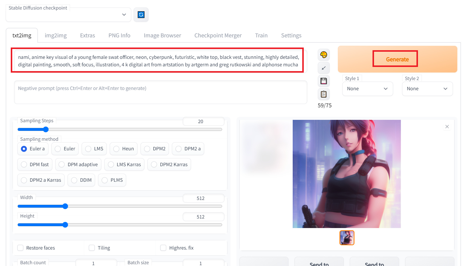The image size is (464, 266).
Task: Select the LMS sampling method
Action: click(x=94, y=149)
